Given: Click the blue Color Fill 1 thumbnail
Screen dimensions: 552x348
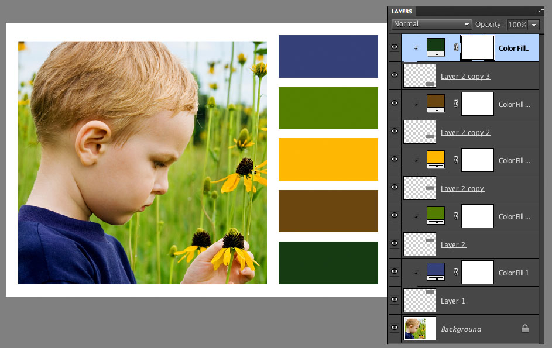Looking at the screenshot, I should 436,271.
